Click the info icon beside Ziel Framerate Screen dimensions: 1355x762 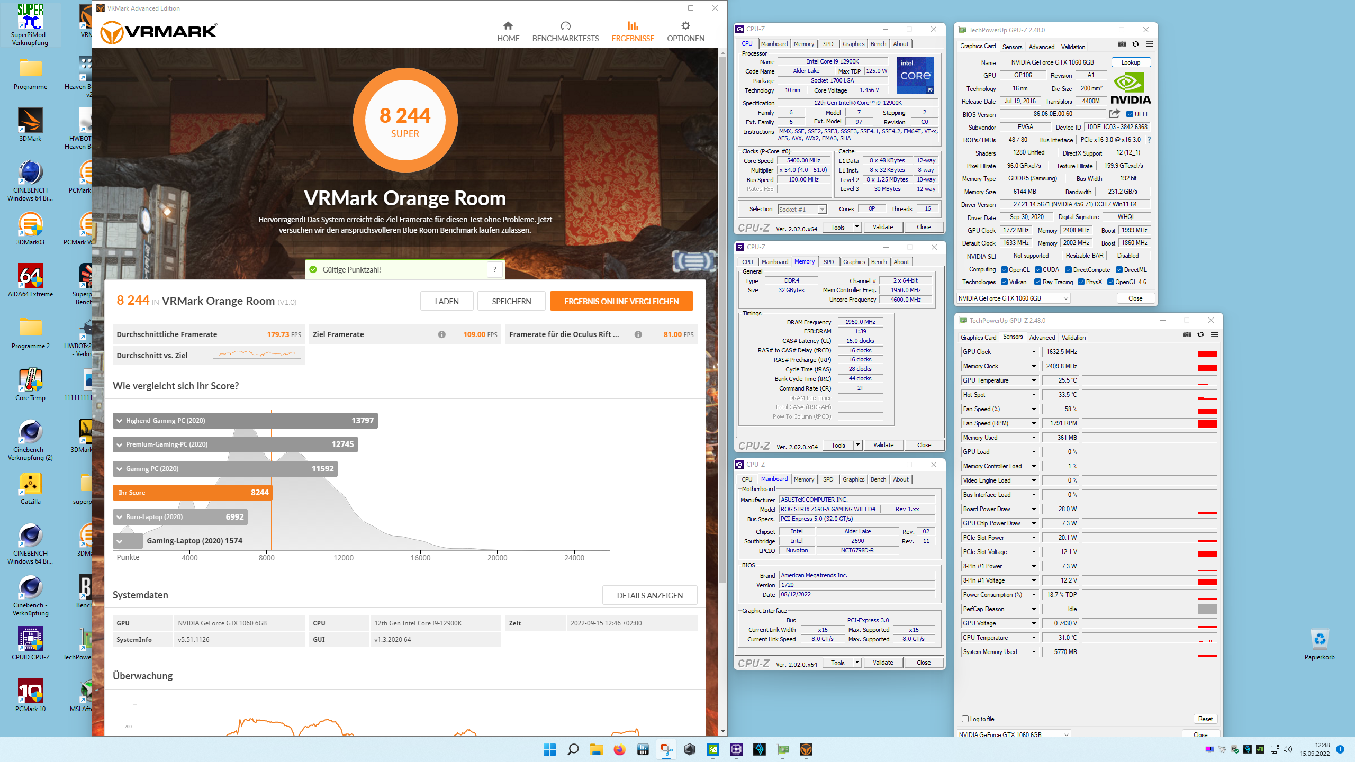tap(441, 334)
